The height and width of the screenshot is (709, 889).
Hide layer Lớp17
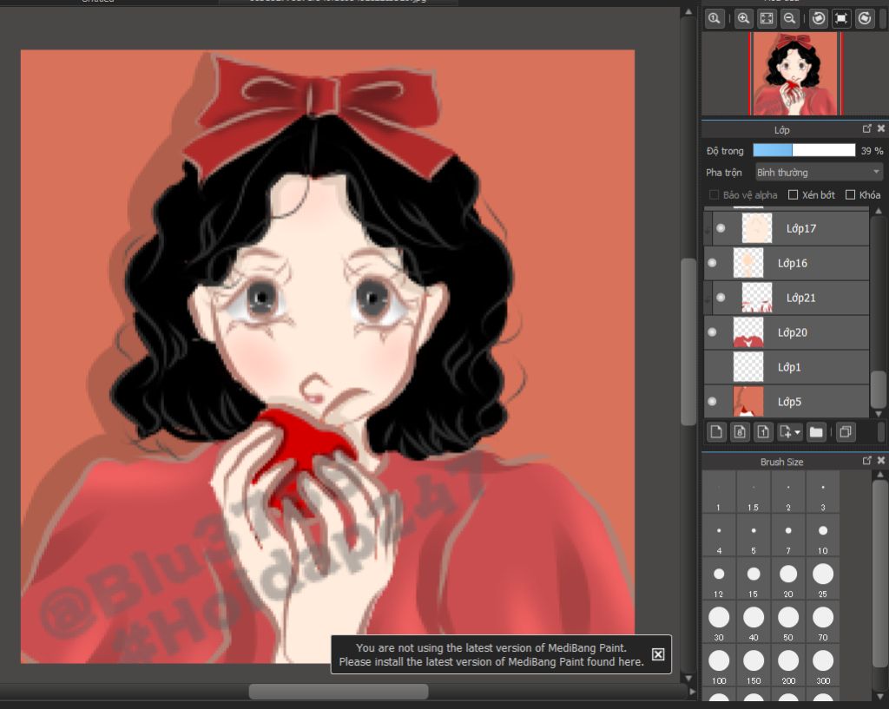721,228
